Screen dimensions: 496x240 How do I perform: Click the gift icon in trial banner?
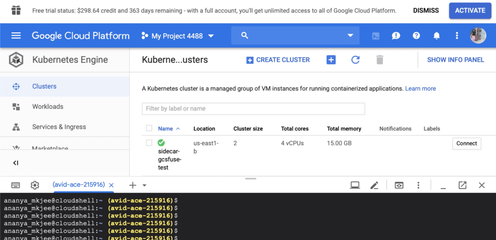pyautogui.click(x=16, y=11)
